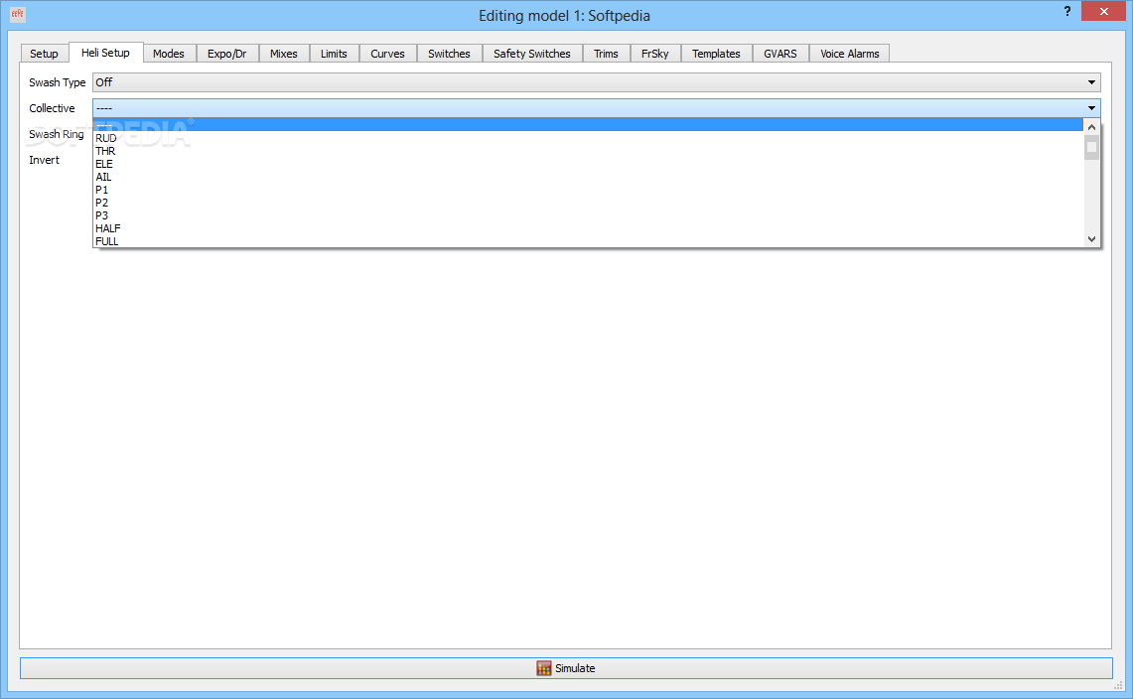The image size is (1133, 699).
Task: Click the dropdown list scrollbar thumb
Action: pyautogui.click(x=1092, y=148)
